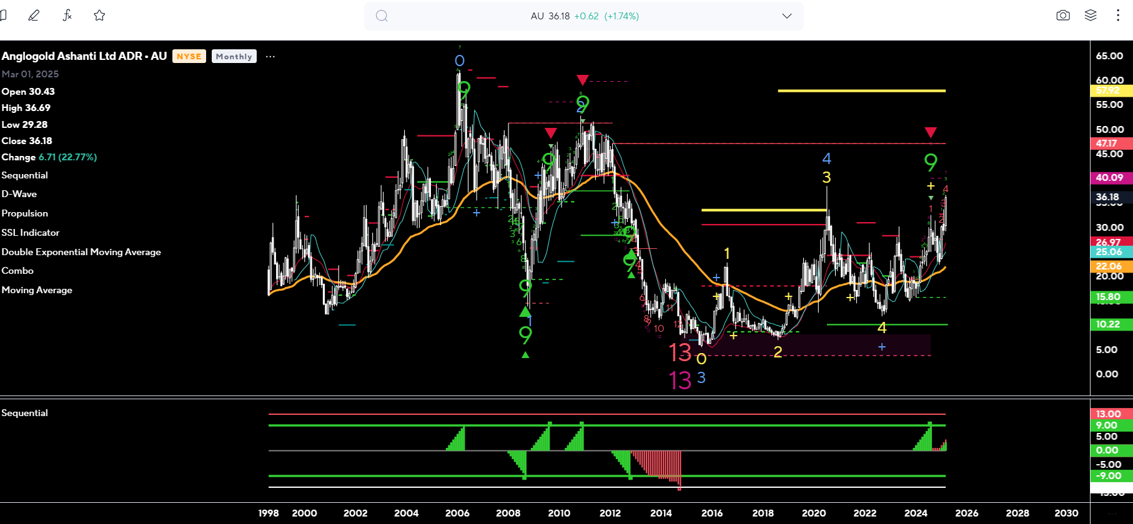1133x524 pixels.
Task: Open the vertical three-dot menu
Action: pos(1117,16)
